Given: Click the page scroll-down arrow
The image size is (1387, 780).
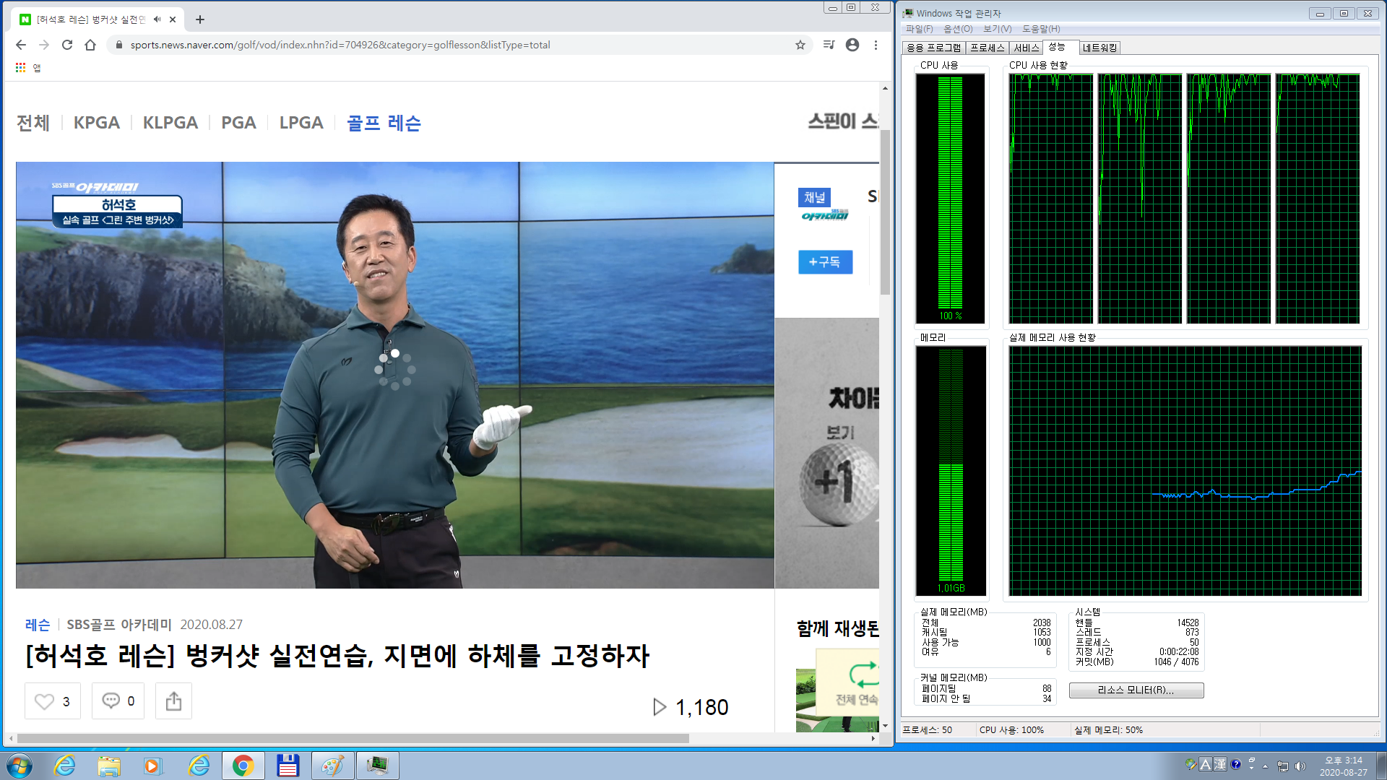Looking at the screenshot, I should click(x=885, y=725).
